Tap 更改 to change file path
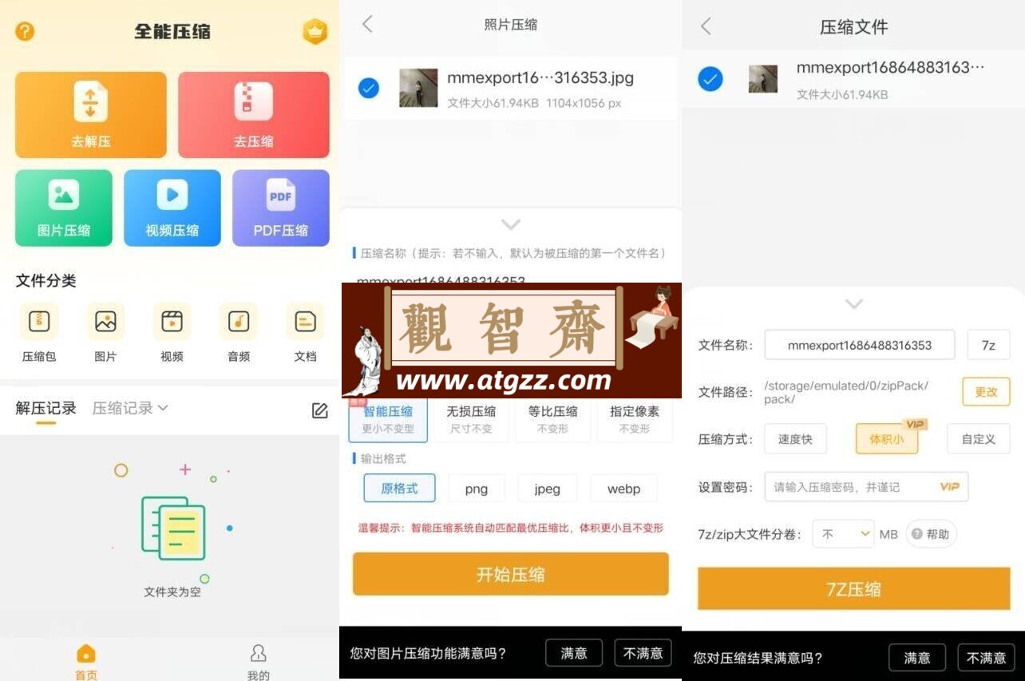 pyautogui.click(x=987, y=392)
